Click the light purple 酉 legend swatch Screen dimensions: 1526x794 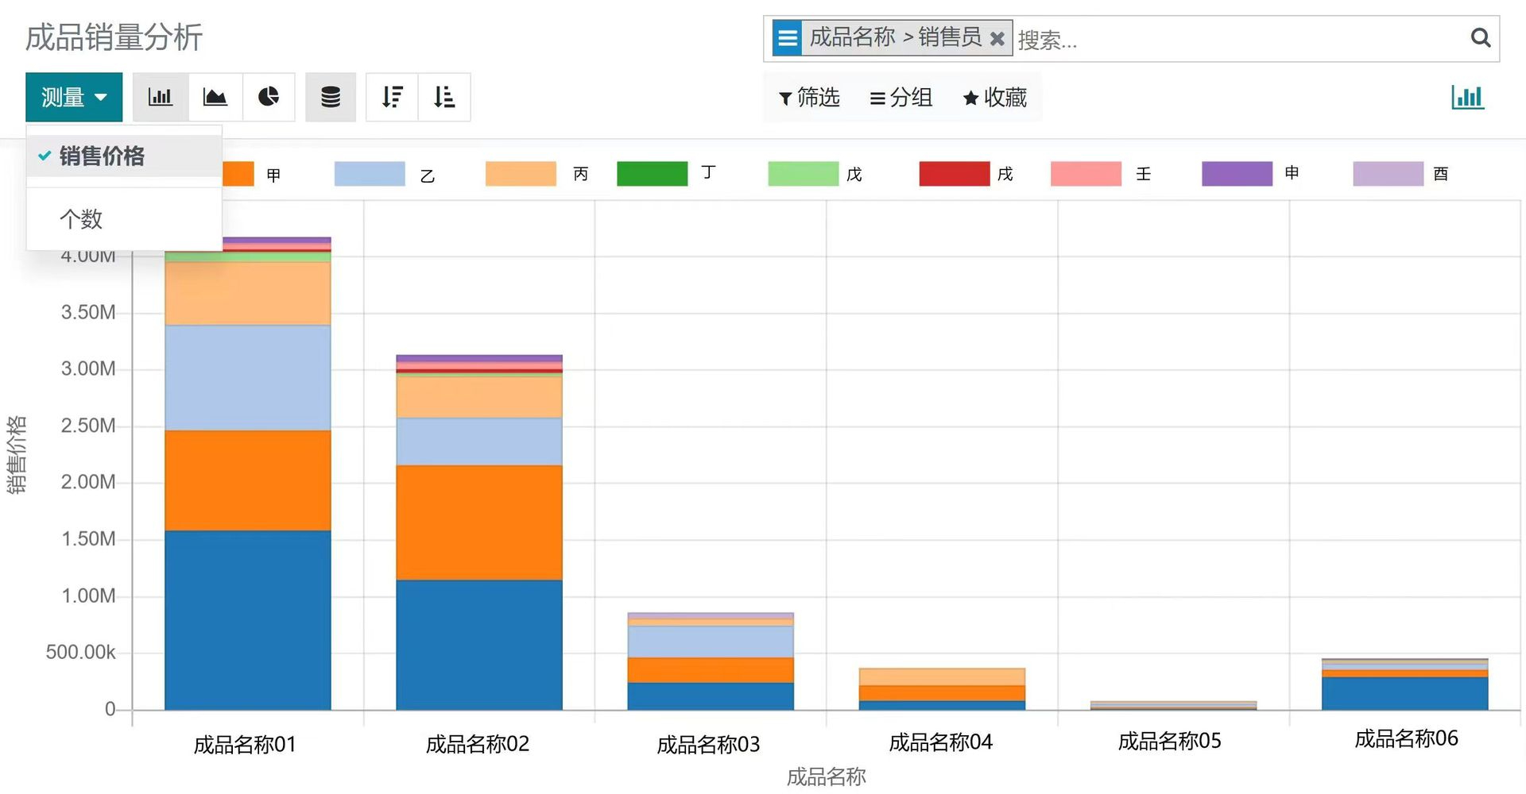click(1388, 173)
